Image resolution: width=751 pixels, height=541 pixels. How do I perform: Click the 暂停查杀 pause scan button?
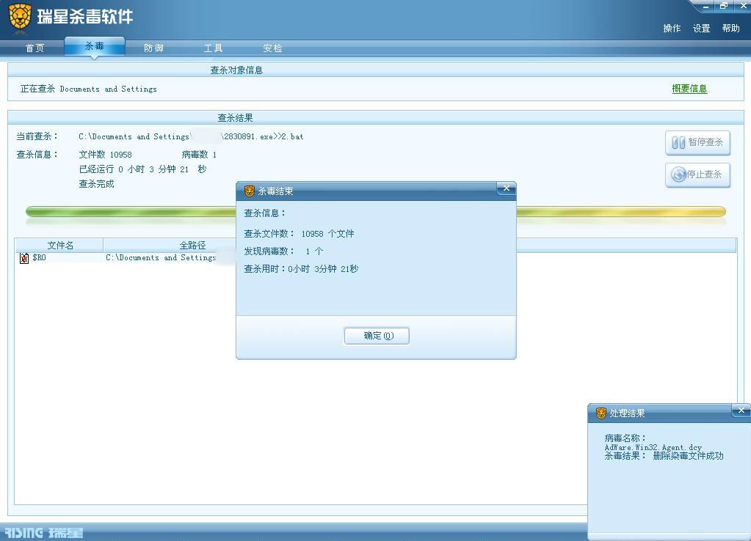pos(698,142)
